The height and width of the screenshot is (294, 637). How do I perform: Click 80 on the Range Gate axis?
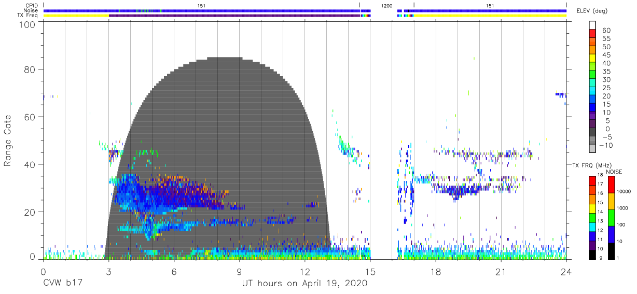tap(30, 69)
